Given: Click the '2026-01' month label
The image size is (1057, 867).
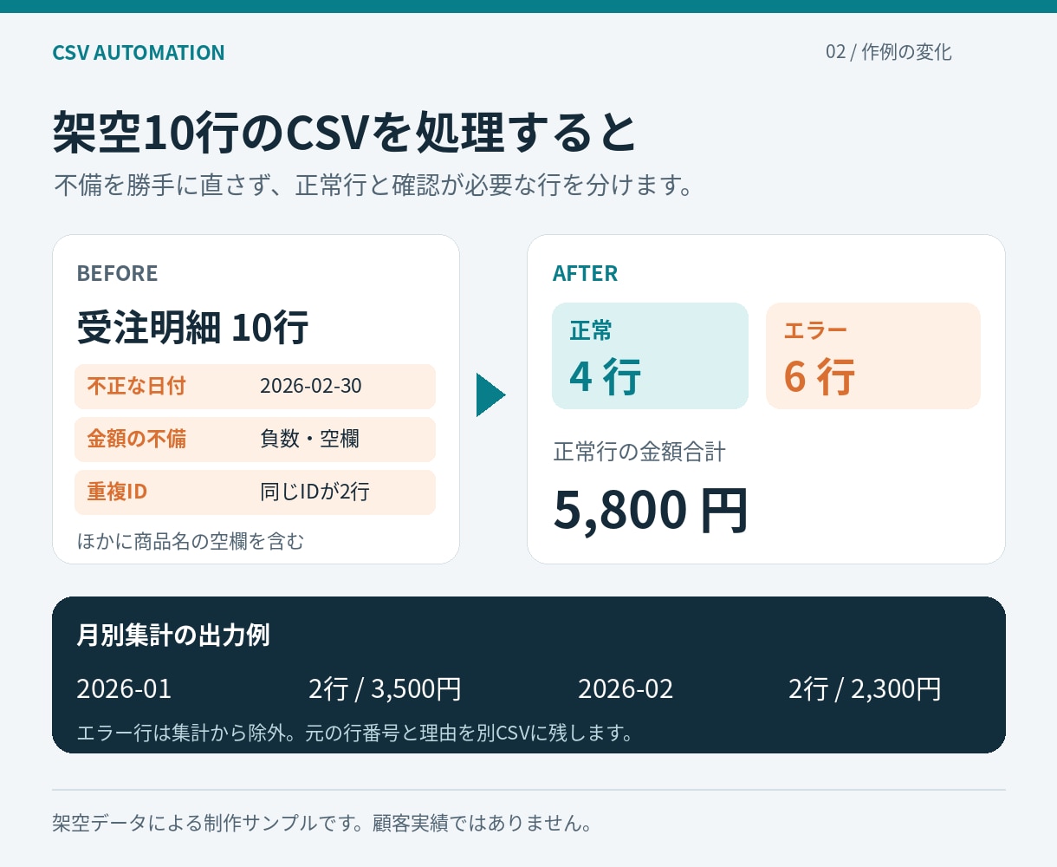Looking at the screenshot, I should click(x=124, y=689).
